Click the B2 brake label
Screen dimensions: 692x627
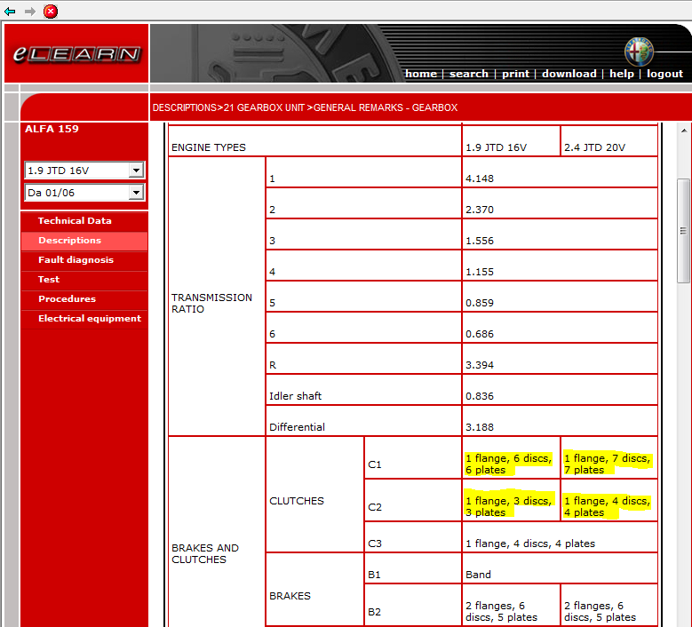[374, 612]
